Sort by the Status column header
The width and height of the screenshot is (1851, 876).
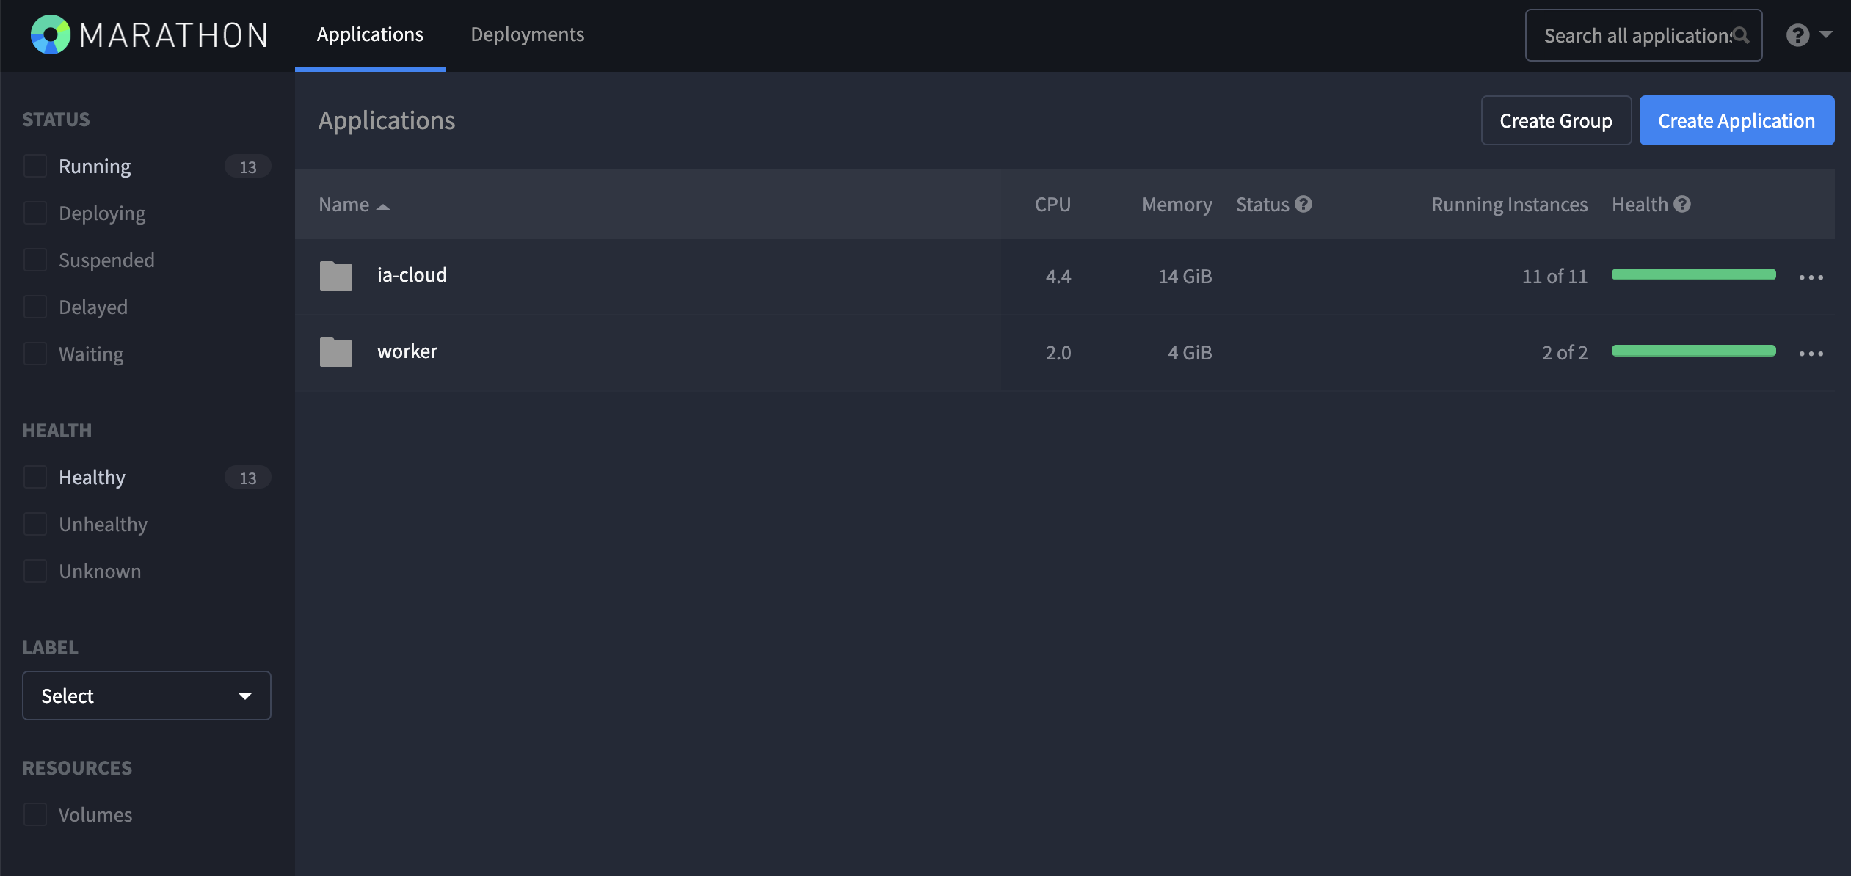pos(1262,205)
